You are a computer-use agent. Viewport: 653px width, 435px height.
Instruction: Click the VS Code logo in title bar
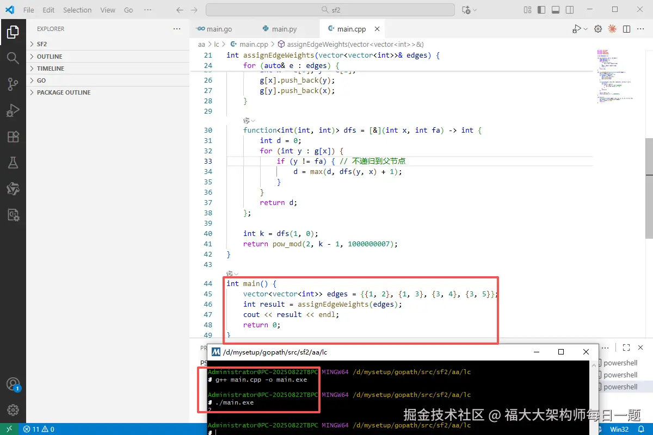click(10, 10)
